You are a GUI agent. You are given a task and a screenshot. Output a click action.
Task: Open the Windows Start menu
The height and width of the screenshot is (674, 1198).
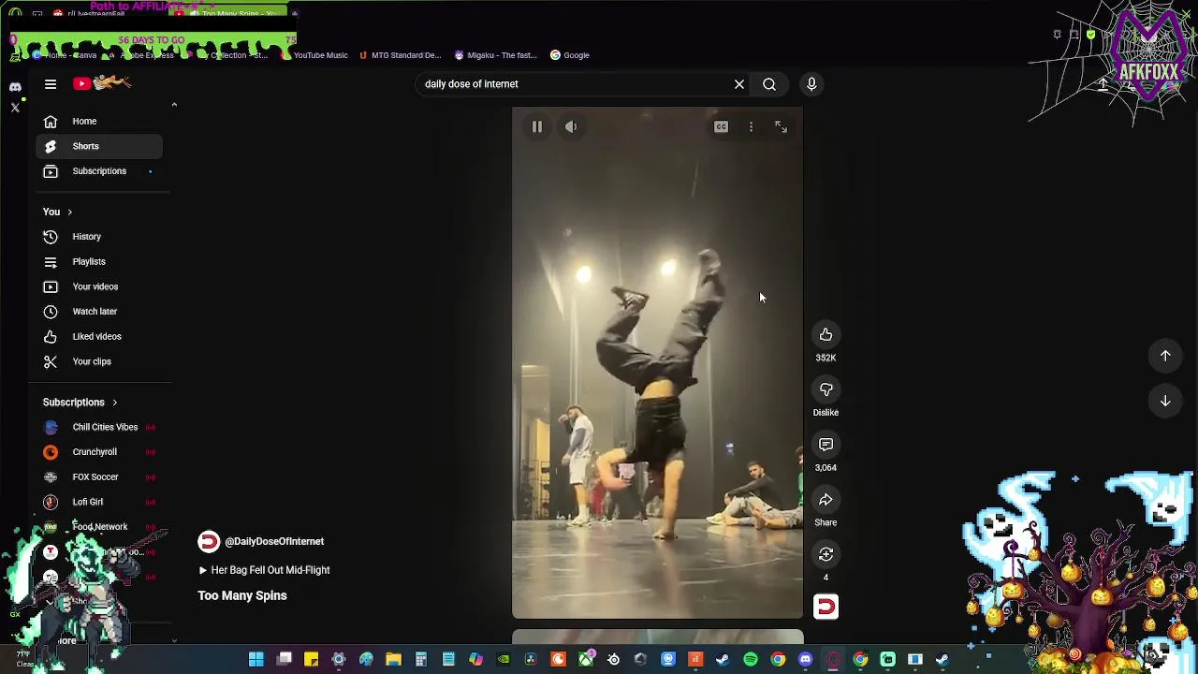click(256, 660)
